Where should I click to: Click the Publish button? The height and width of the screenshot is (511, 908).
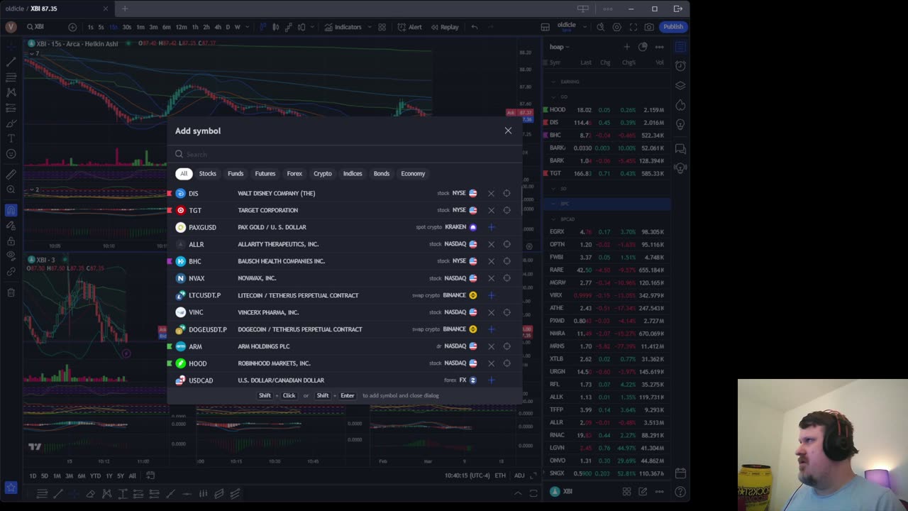click(672, 27)
